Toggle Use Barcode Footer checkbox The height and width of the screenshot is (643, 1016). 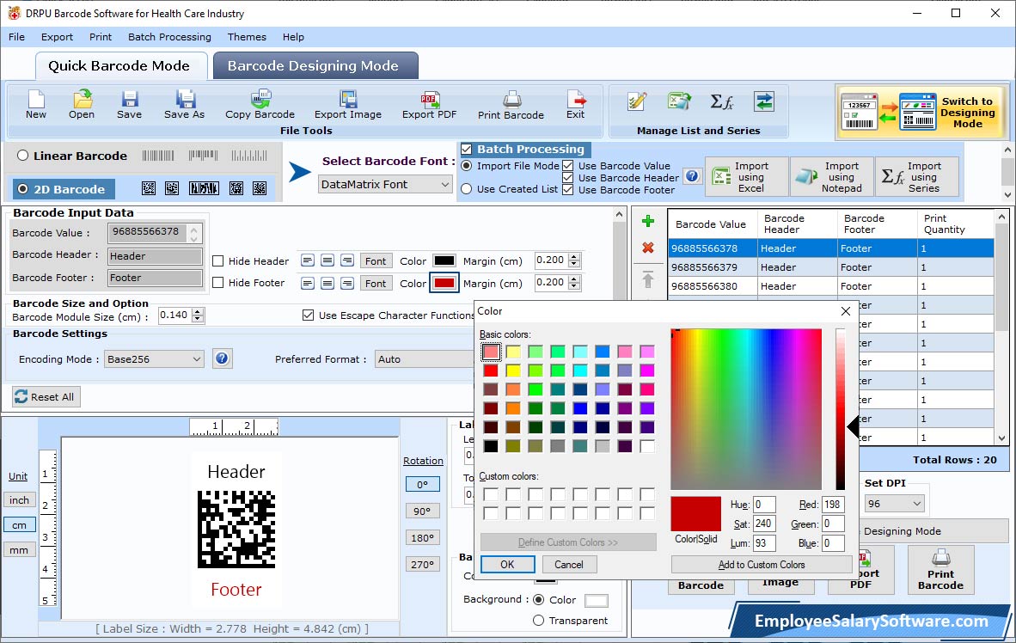click(567, 190)
